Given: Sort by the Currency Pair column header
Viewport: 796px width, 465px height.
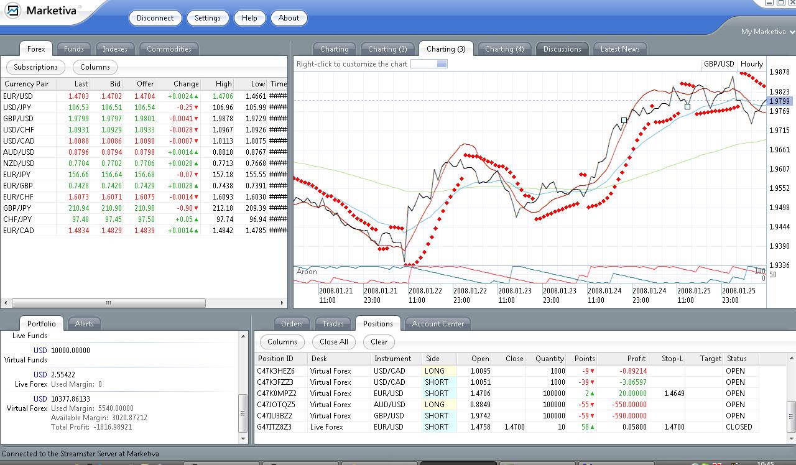Looking at the screenshot, I should tap(28, 84).
